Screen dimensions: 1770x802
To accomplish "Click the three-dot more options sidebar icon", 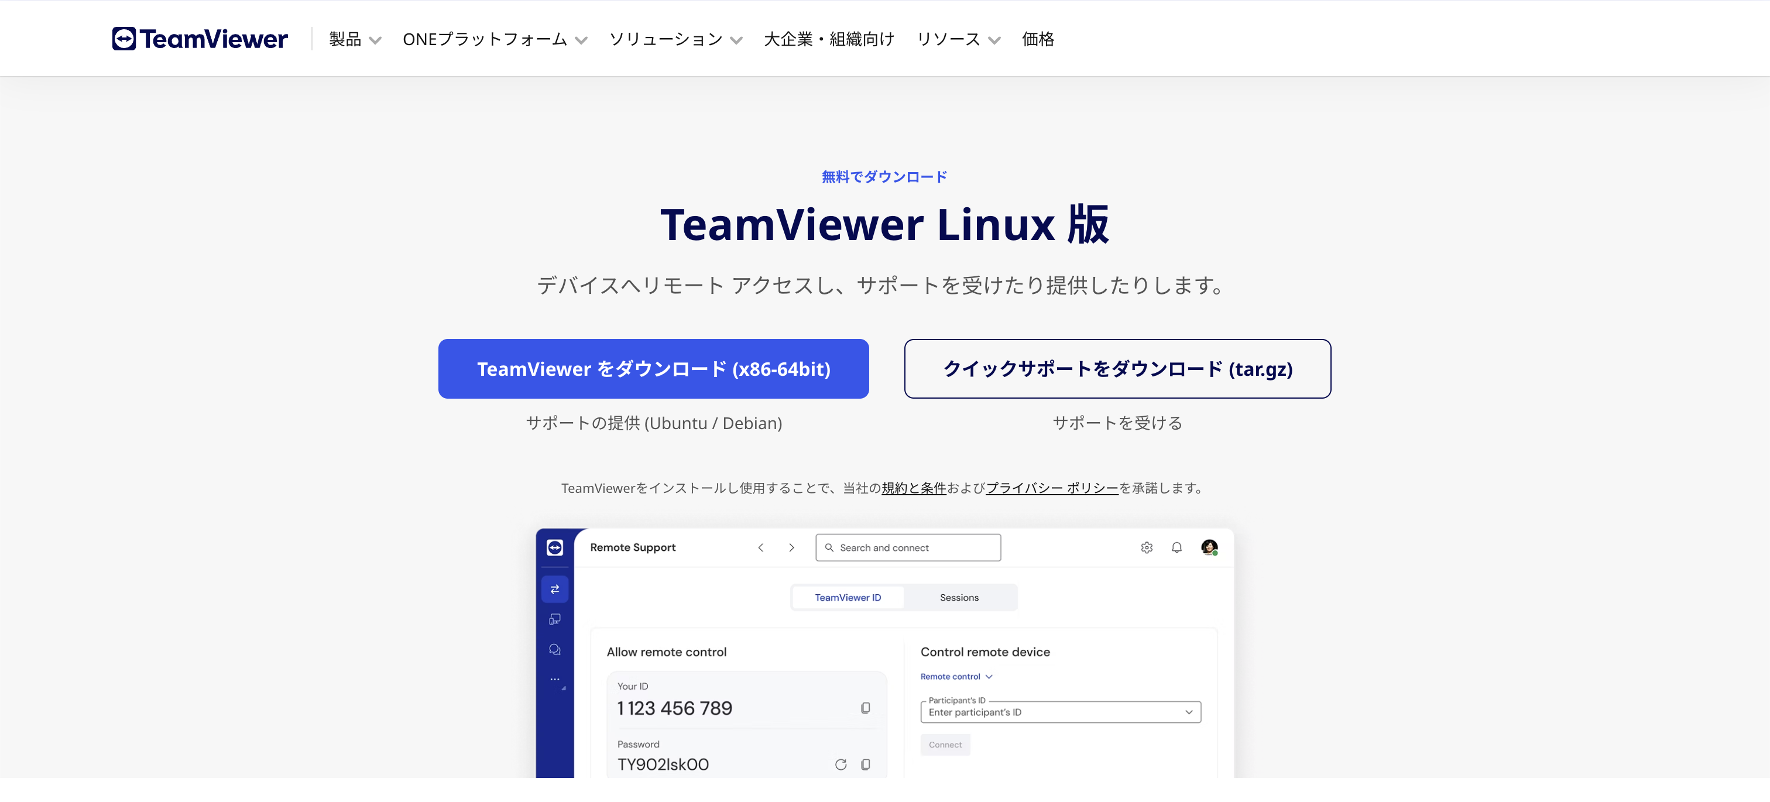I will click(554, 679).
